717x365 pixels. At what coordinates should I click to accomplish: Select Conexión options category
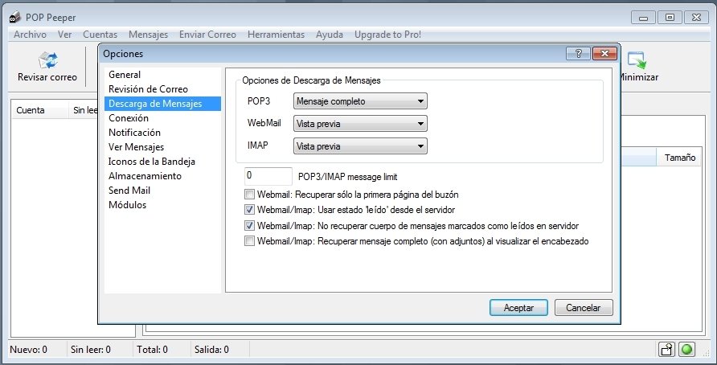[162, 118]
